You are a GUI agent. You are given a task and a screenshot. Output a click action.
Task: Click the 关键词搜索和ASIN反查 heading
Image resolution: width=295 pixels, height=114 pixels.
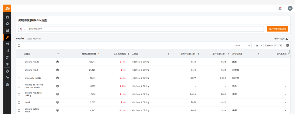[x=32, y=20]
